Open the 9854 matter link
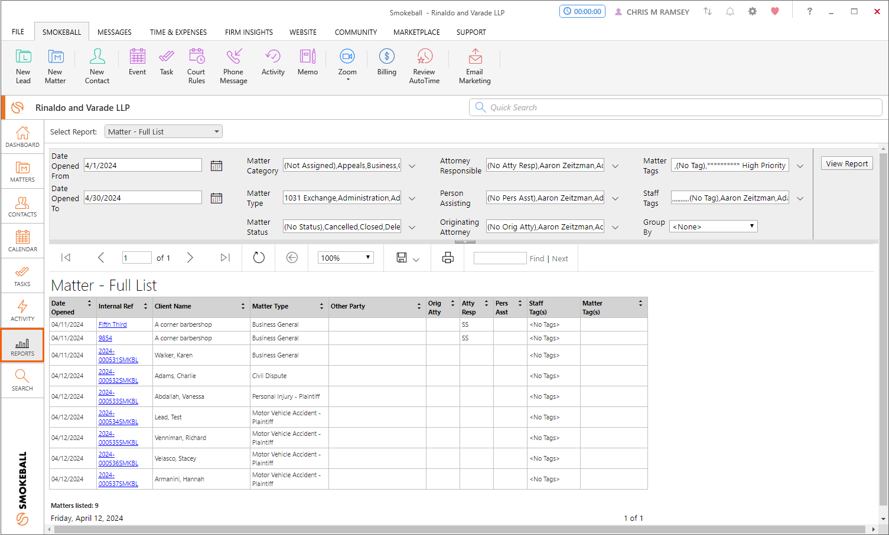 click(105, 338)
